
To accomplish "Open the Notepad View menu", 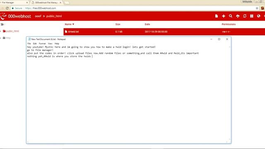I will 50,43.
